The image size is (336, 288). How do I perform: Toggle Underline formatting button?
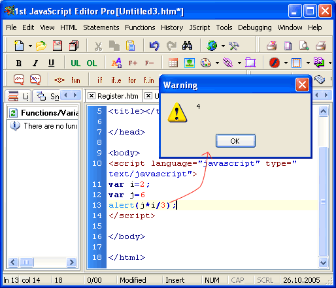tap(51, 63)
